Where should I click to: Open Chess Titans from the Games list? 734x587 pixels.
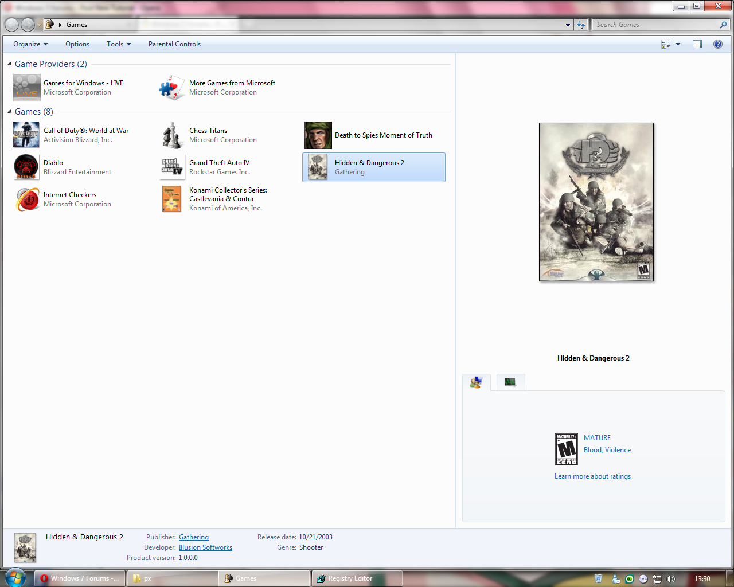[x=208, y=130]
